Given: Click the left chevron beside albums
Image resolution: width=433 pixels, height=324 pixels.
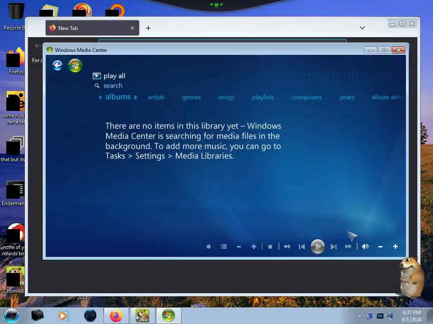Looking at the screenshot, I should tap(100, 97).
